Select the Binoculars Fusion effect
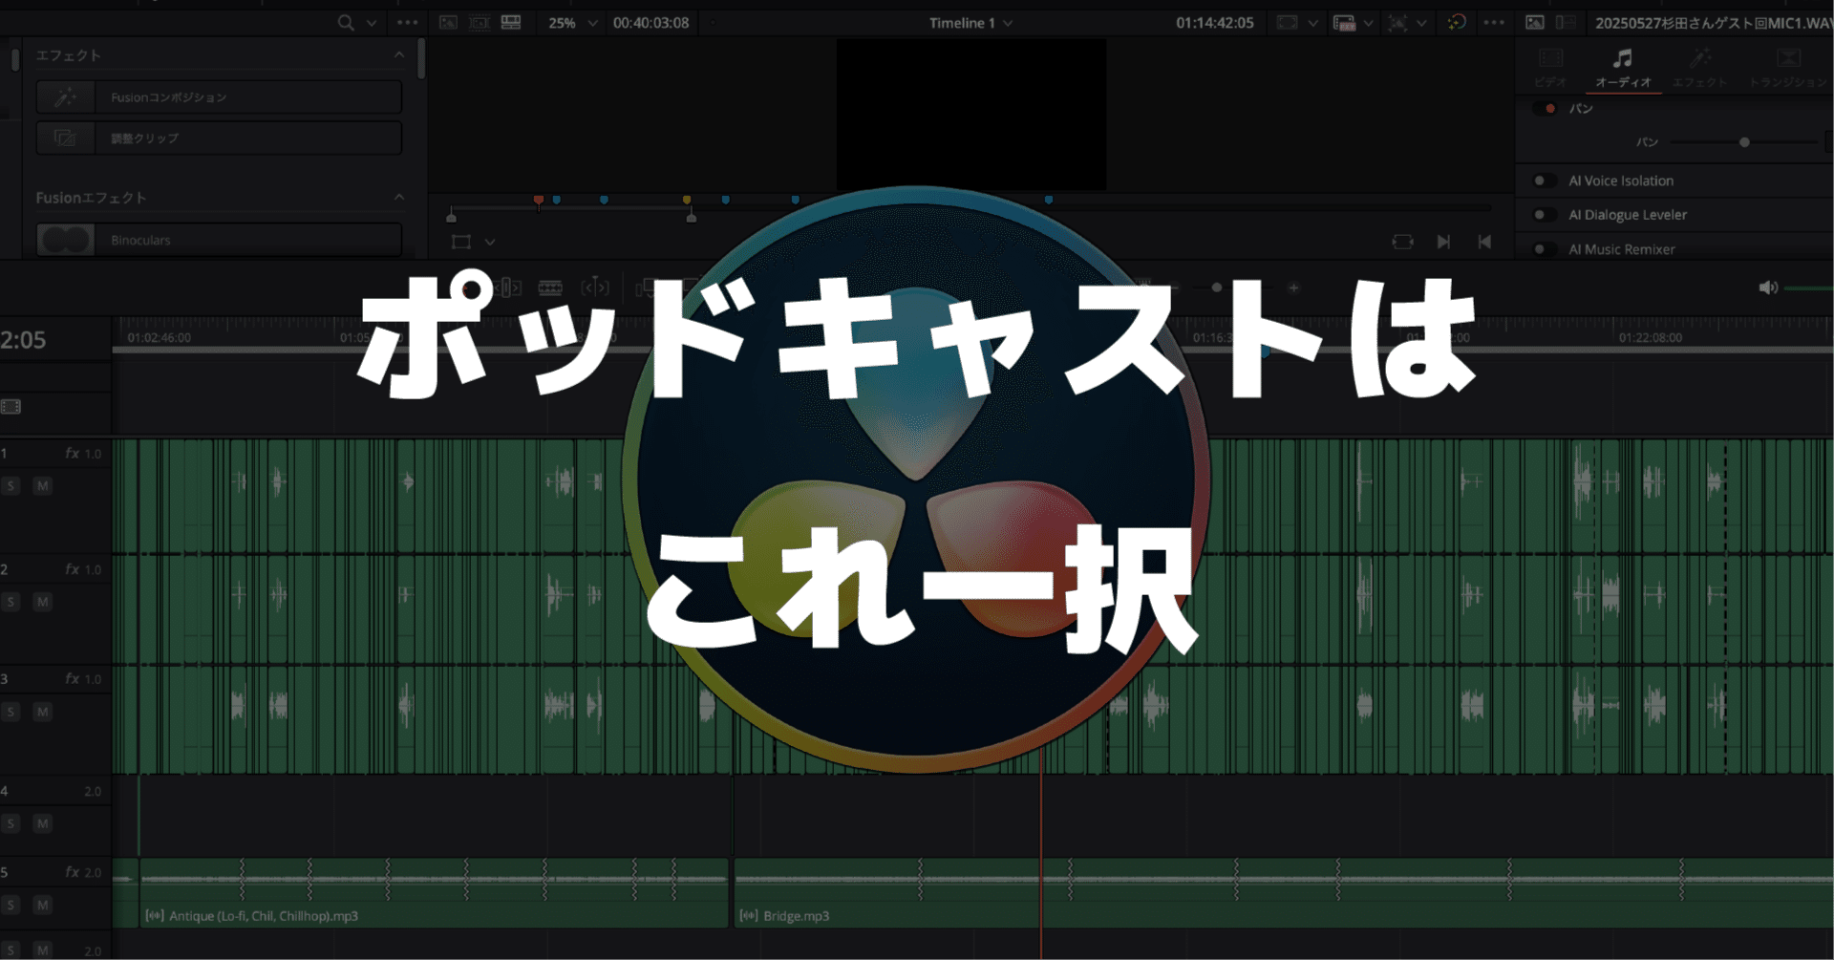Screen dimensions: 1834x960 (218, 240)
